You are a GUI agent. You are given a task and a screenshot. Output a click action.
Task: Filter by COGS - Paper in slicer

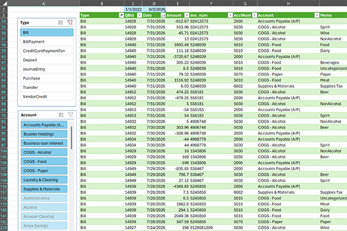[44, 171]
